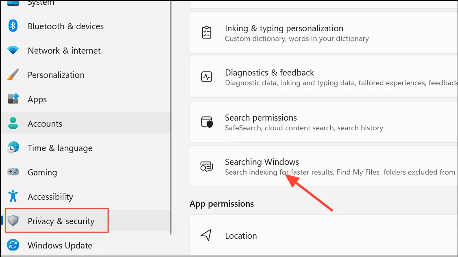This screenshot has width=458, height=257.
Task: Click the Windows Update sync icon
Action: click(13, 245)
